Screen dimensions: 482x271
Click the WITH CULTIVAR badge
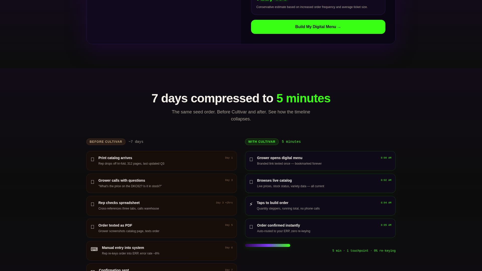point(262,142)
